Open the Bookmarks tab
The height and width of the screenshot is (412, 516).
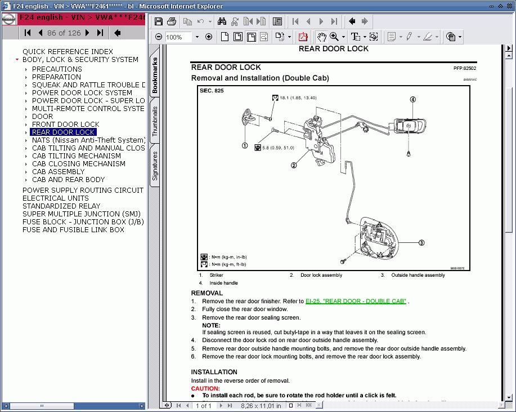coord(155,74)
